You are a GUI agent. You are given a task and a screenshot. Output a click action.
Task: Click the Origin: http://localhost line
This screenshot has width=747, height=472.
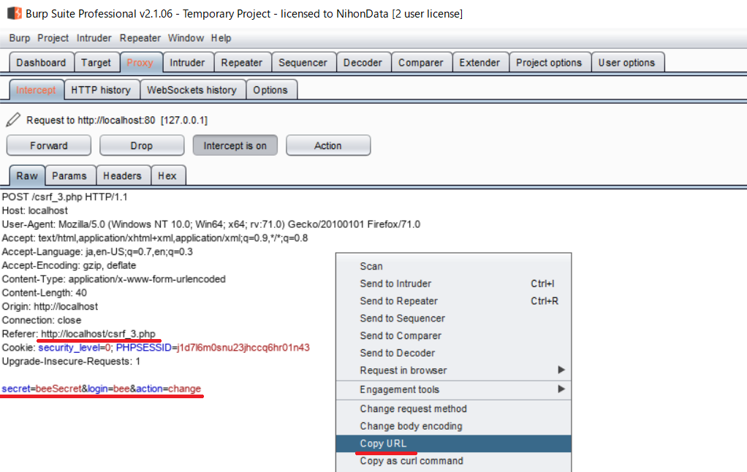tap(50, 306)
